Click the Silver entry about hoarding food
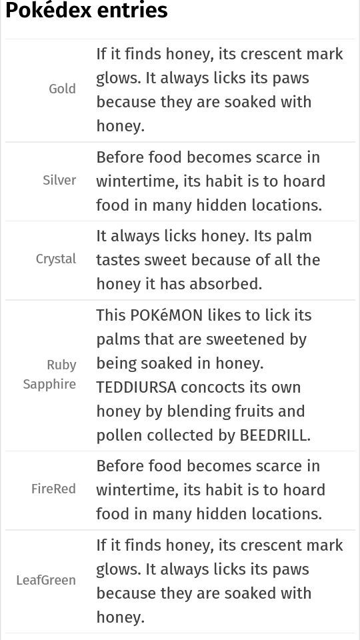 point(211,181)
